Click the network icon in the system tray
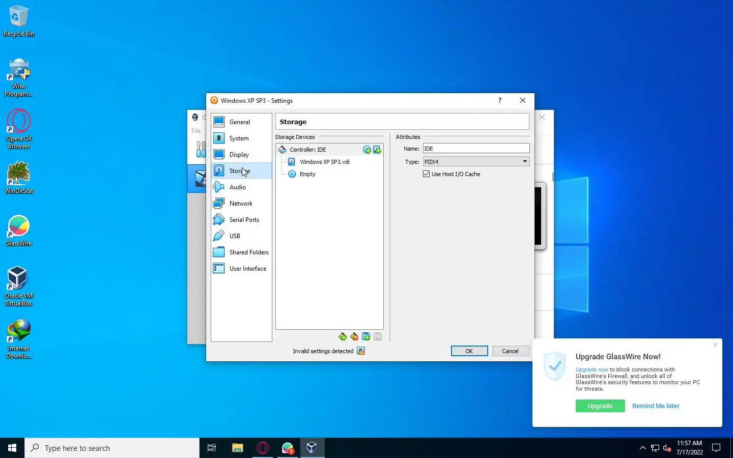Viewport: 733px width, 458px height. pos(655,448)
